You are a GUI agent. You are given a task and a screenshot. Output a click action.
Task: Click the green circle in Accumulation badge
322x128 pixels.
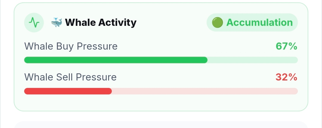tap(217, 23)
